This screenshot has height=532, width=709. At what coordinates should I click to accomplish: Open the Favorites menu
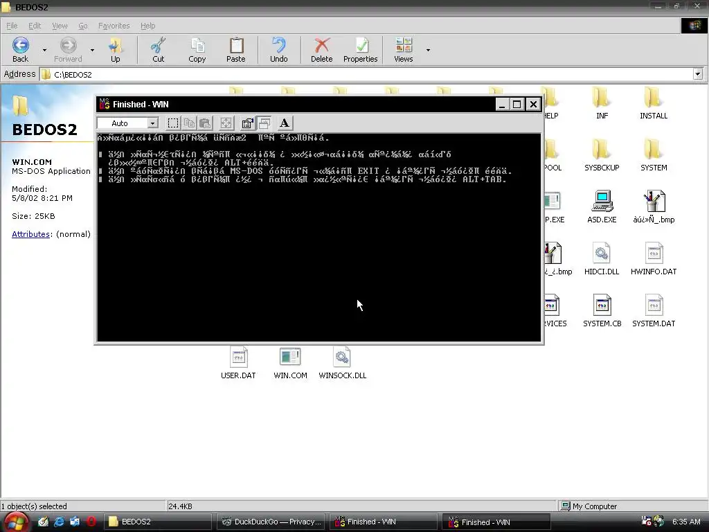pos(114,26)
